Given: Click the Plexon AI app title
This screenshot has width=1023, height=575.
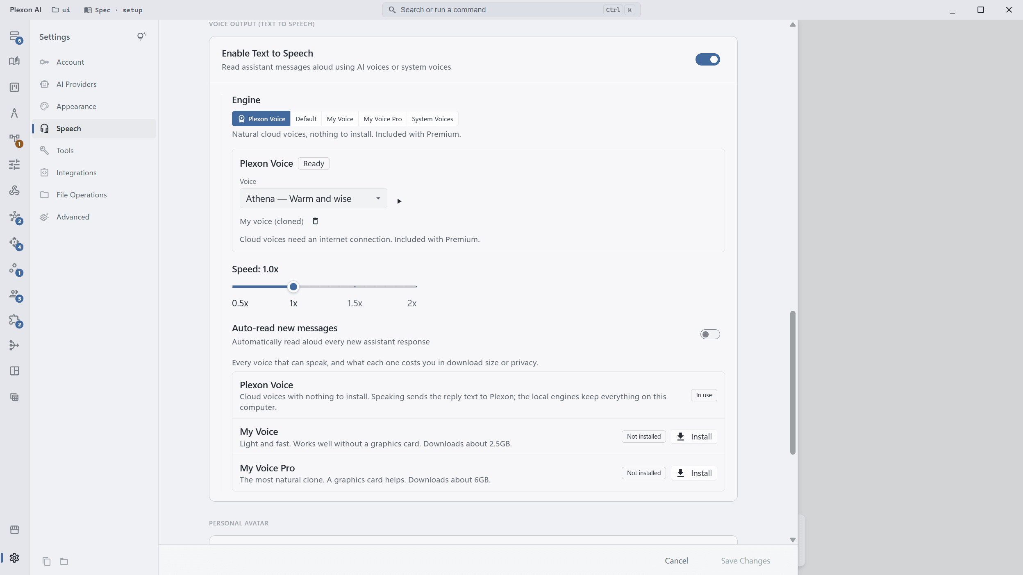Looking at the screenshot, I should pyautogui.click(x=25, y=10).
